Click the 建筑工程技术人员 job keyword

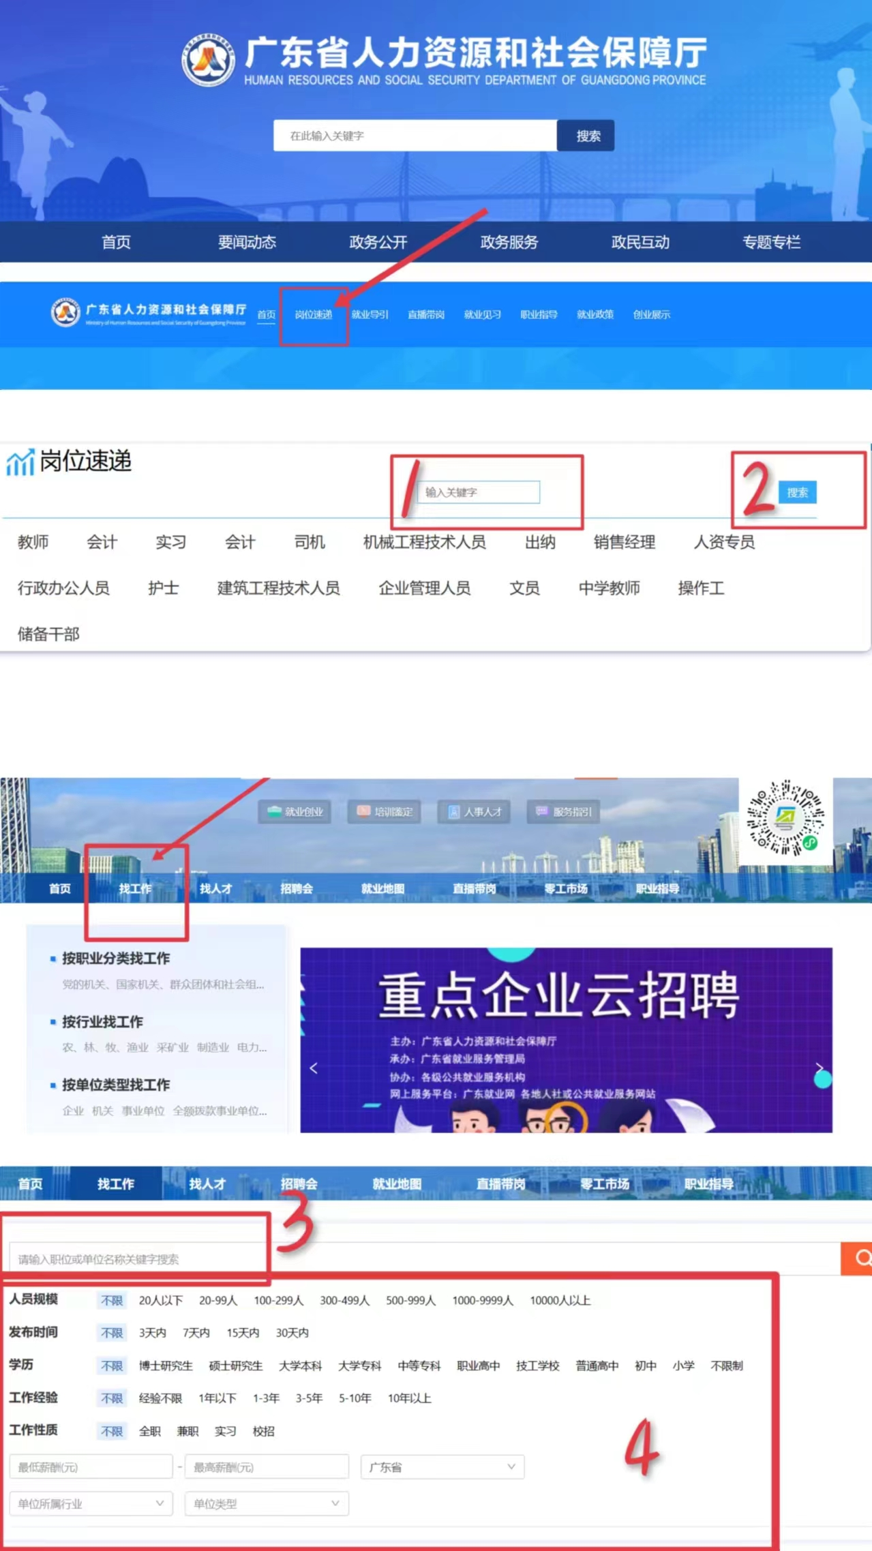tap(278, 588)
